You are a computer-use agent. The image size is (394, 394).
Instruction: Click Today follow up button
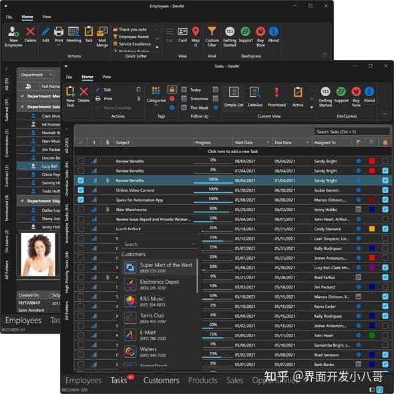tap(192, 89)
